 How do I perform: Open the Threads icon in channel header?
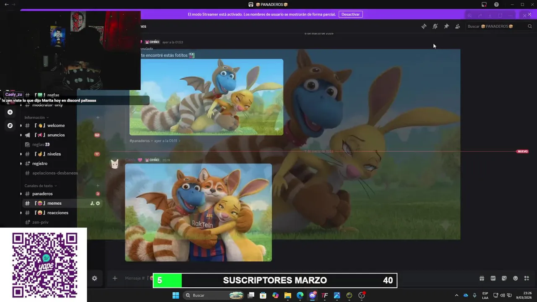(424, 26)
